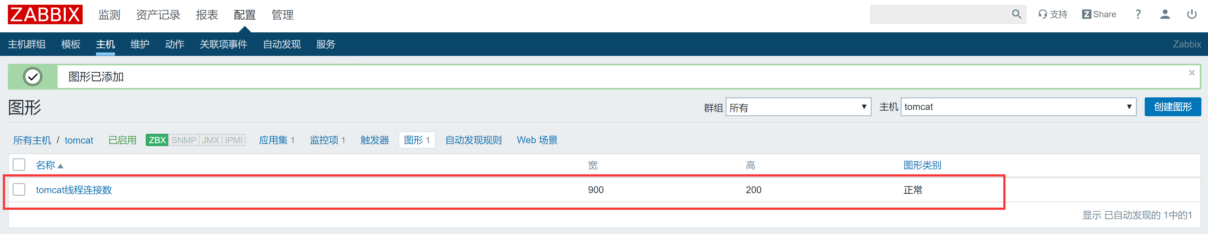1208x234 pixels.
Task: Click the 图形已添加 success message text
Action: click(96, 77)
